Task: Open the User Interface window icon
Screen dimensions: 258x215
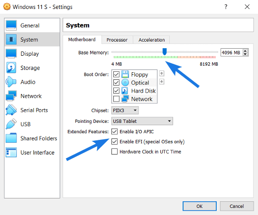Action: pos(11,152)
